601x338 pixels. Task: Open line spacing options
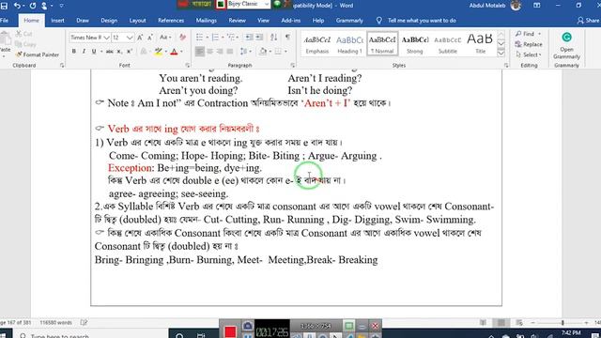pos(245,52)
